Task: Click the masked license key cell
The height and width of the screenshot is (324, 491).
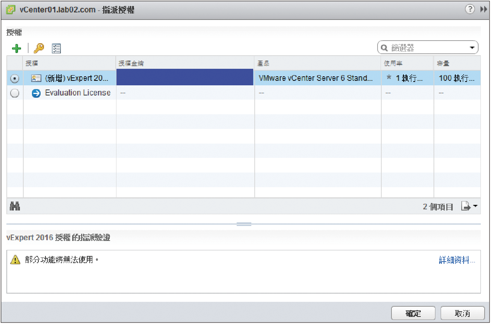Action: (185, 78)
